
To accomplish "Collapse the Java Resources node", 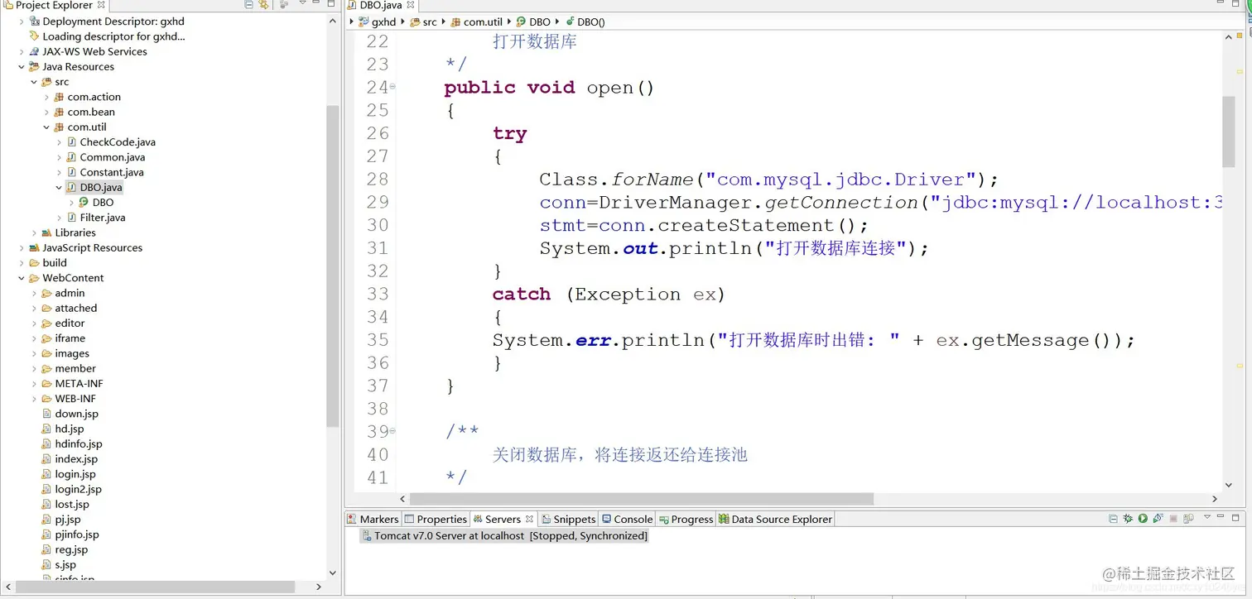I will point(22,67).
